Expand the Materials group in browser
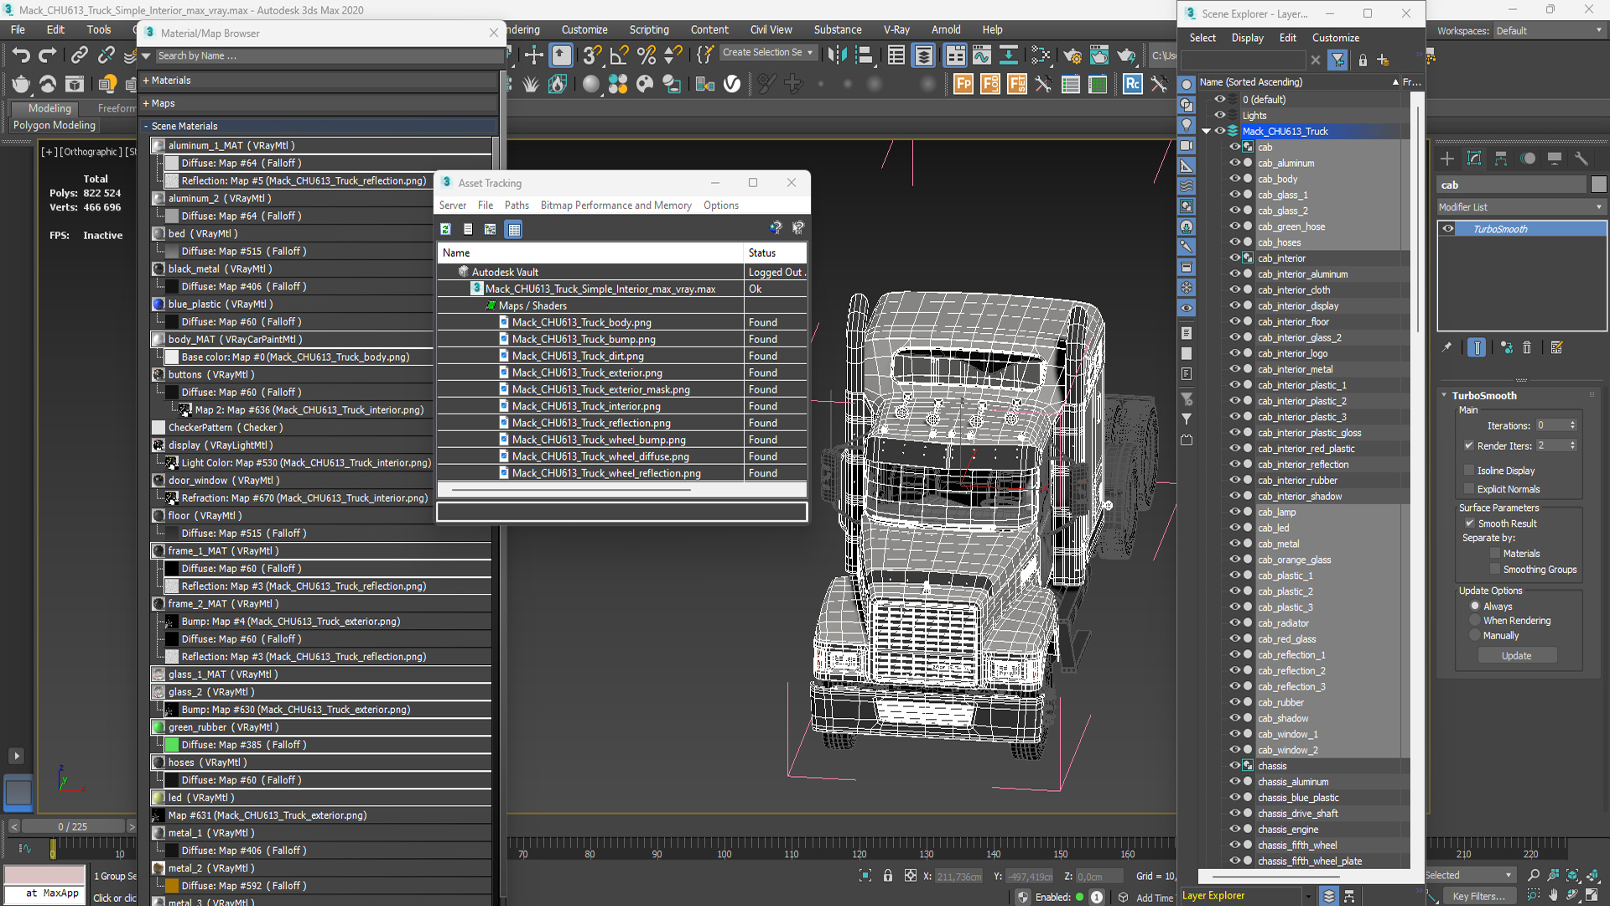 point(146,81)
